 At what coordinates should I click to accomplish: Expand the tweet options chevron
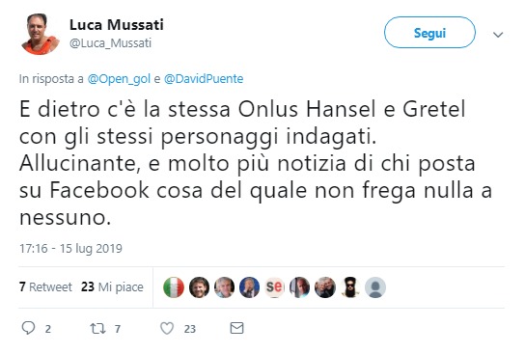click(x=498, y=35)
